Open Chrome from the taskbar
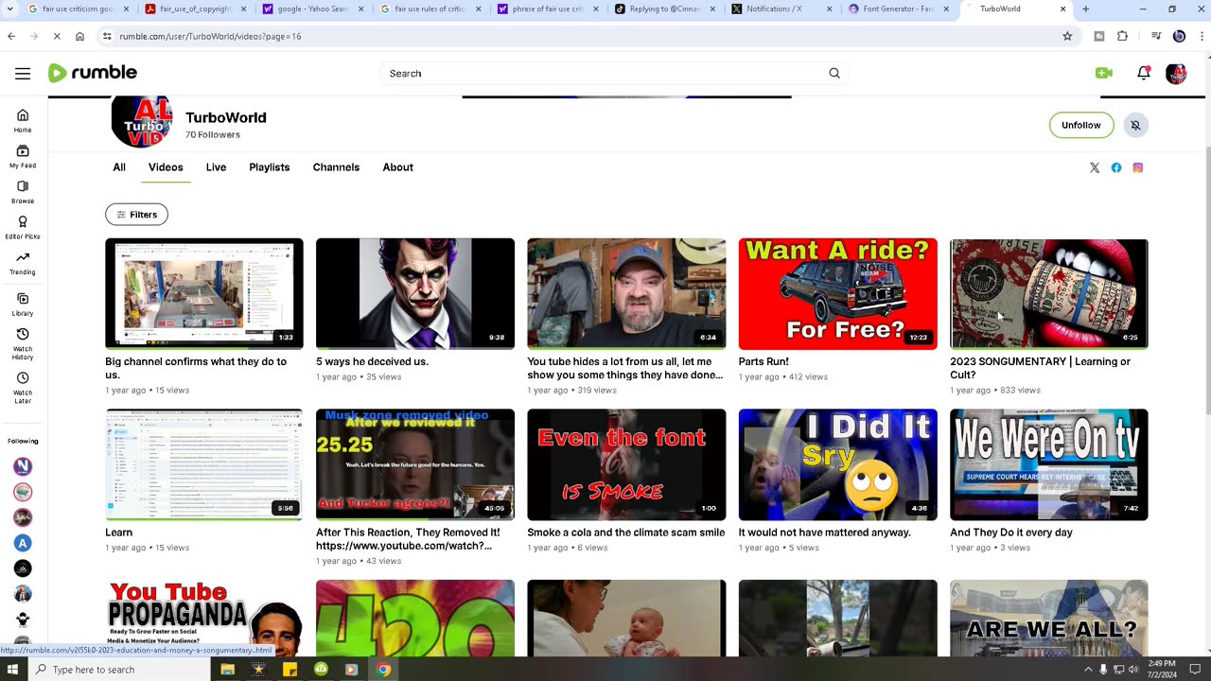 coord(383,670)
